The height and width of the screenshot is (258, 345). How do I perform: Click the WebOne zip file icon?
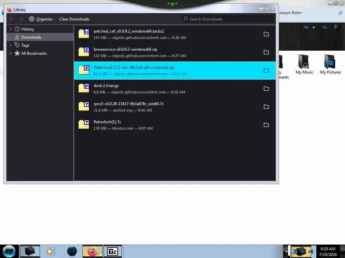point(84,70)
